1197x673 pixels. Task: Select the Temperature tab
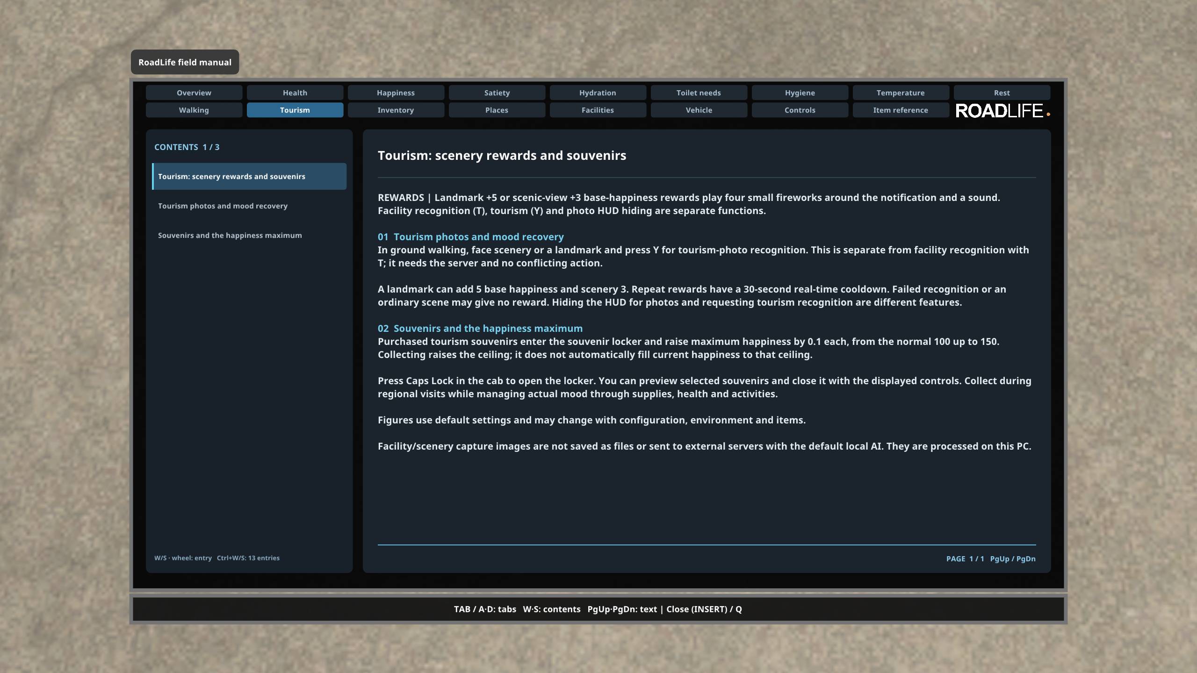[x=901, y=93]
